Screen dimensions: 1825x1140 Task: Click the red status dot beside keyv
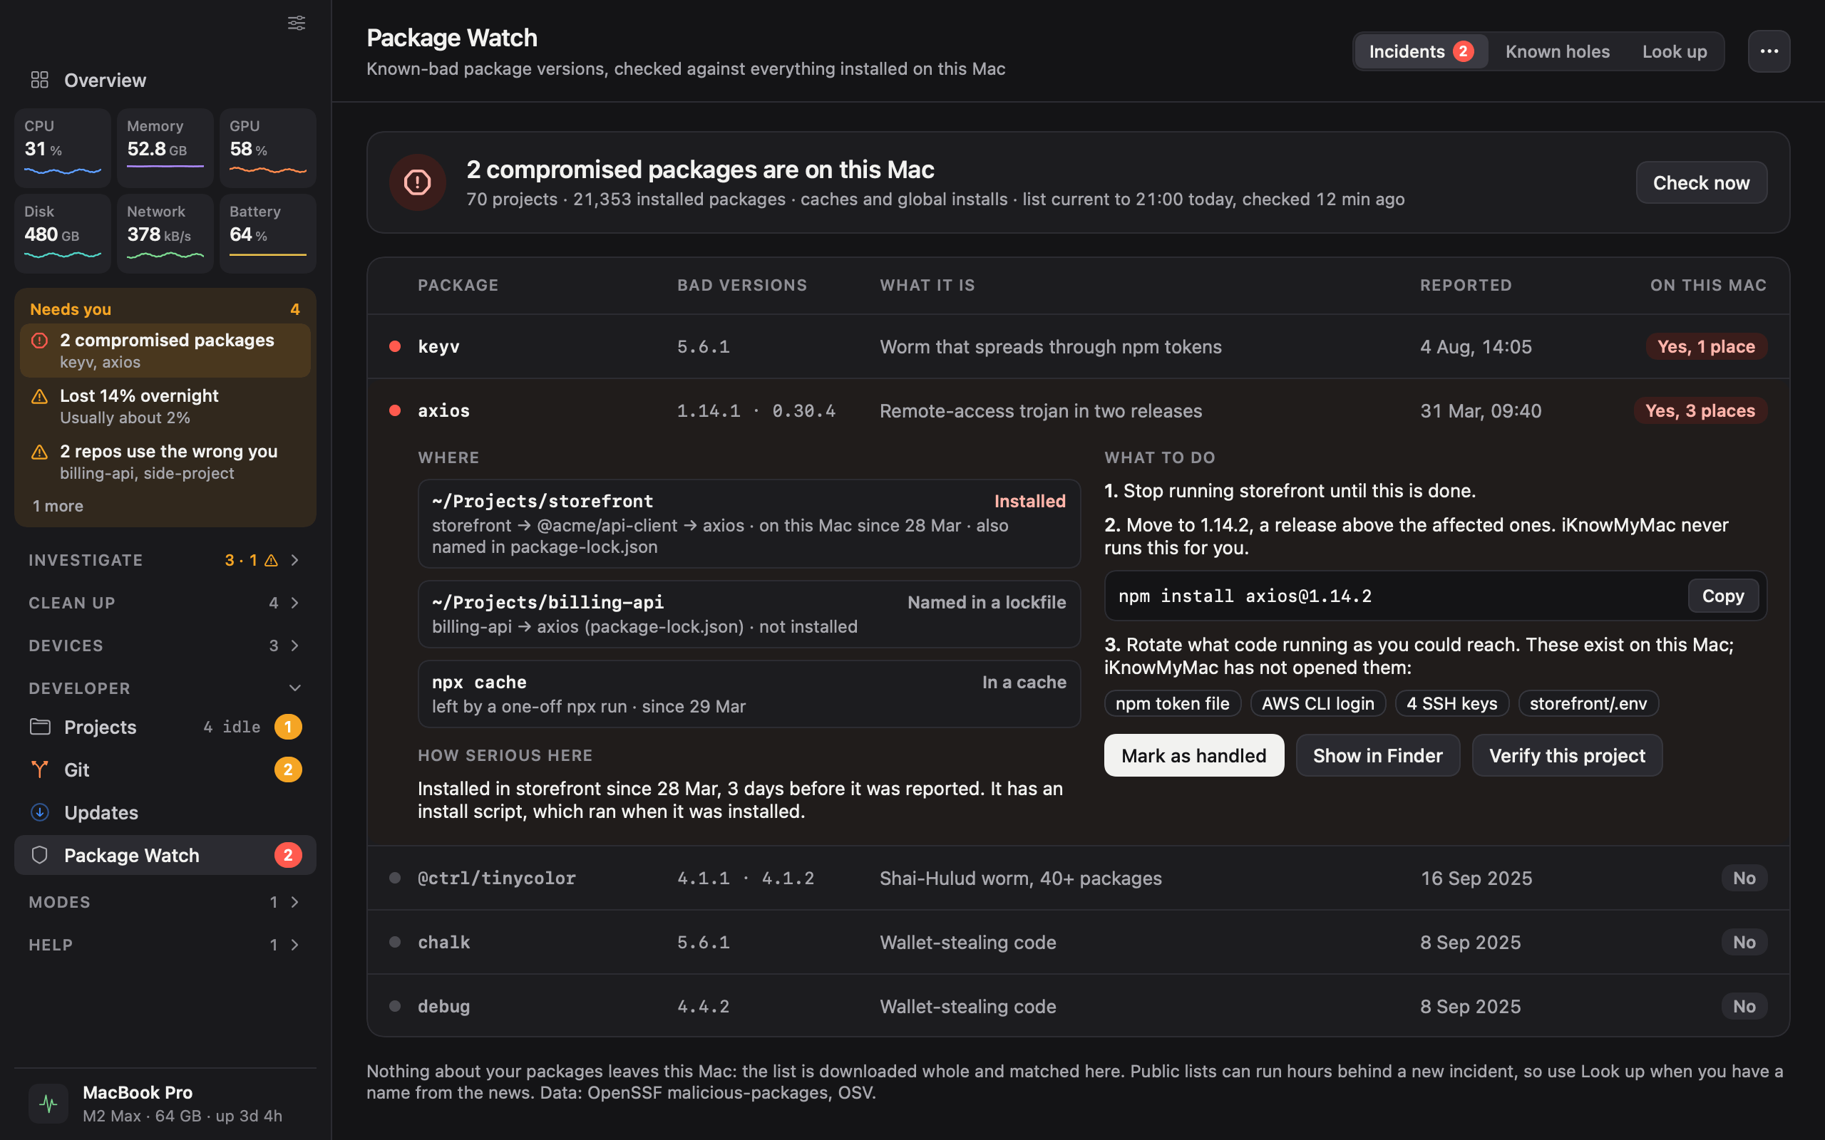pos(394,347)
